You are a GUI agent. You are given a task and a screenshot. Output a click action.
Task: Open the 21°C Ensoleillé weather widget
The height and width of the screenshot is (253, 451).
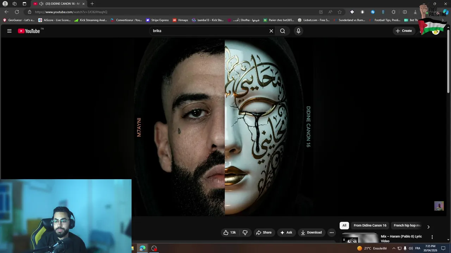point(372,248)
